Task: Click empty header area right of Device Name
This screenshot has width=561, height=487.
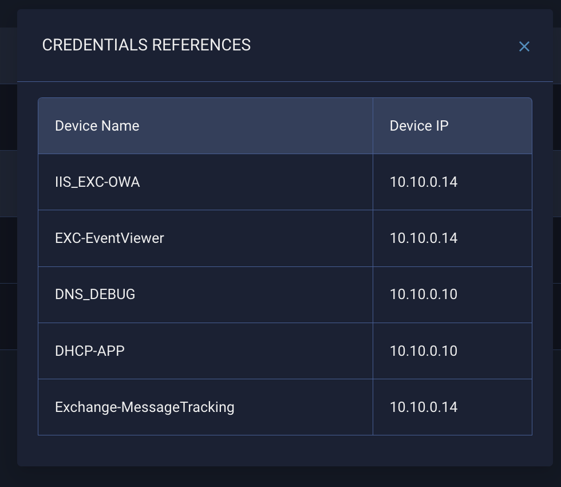Action: tap(256, 125)
